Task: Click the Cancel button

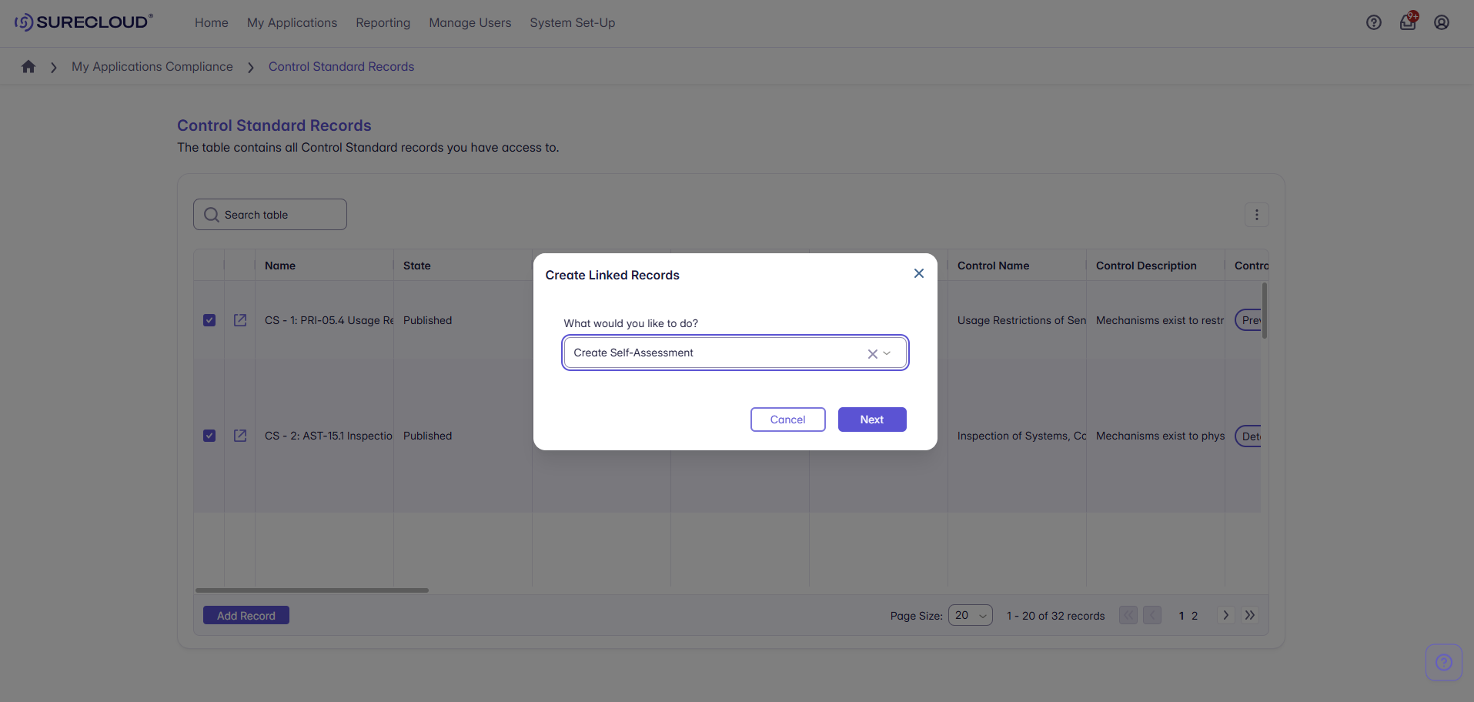Action: tap(787, 420)
